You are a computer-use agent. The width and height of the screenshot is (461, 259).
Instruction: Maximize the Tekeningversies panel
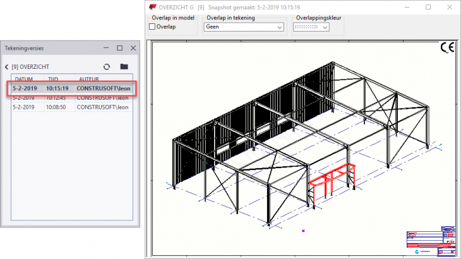tap(119, 48)
